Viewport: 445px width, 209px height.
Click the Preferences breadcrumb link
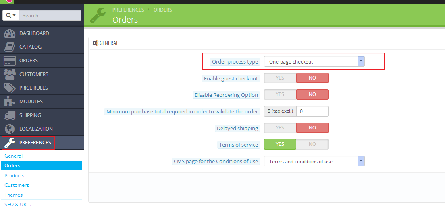(x=128, y=10)
